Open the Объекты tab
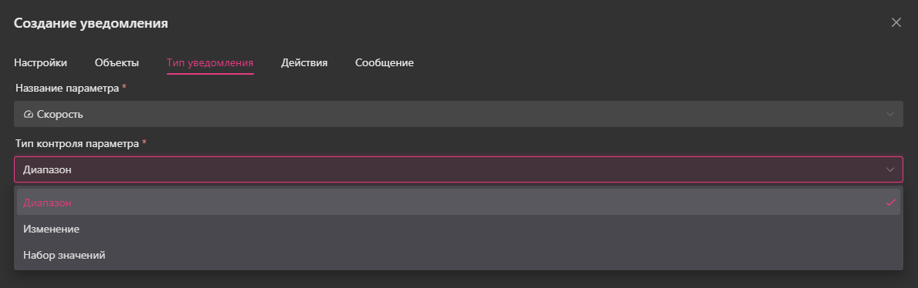The height and width of the screenshot is (288, 918). (117, 62)
